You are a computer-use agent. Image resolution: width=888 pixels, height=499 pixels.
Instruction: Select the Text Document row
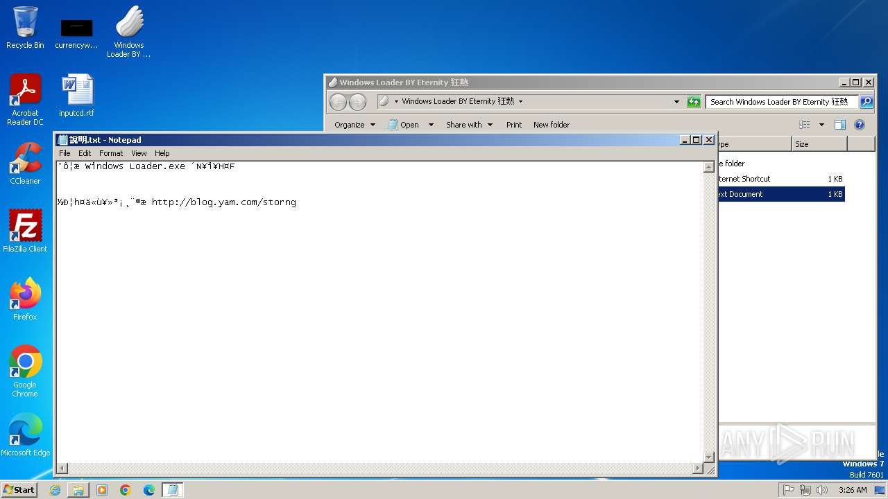(781, 194)
